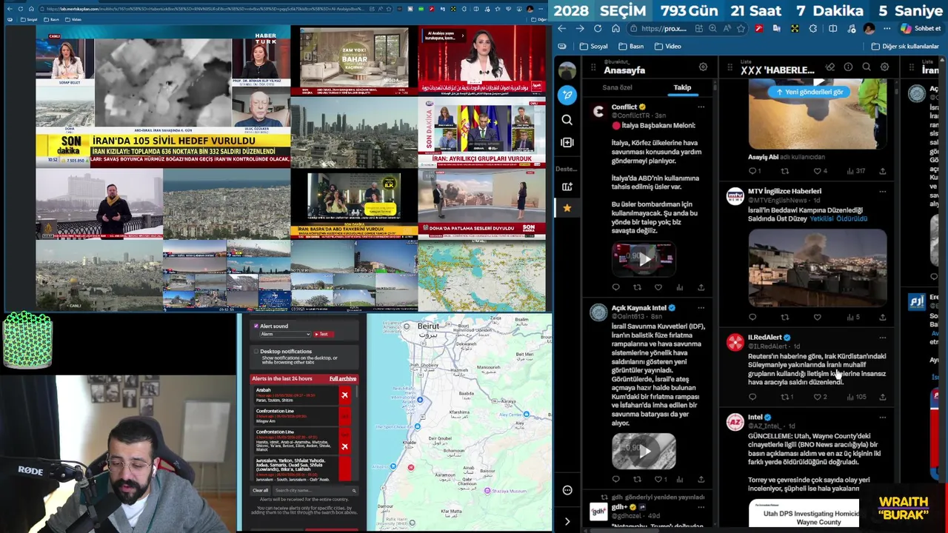
Task: Open your account avatar in X Pro sidebar
Action: 567,70
